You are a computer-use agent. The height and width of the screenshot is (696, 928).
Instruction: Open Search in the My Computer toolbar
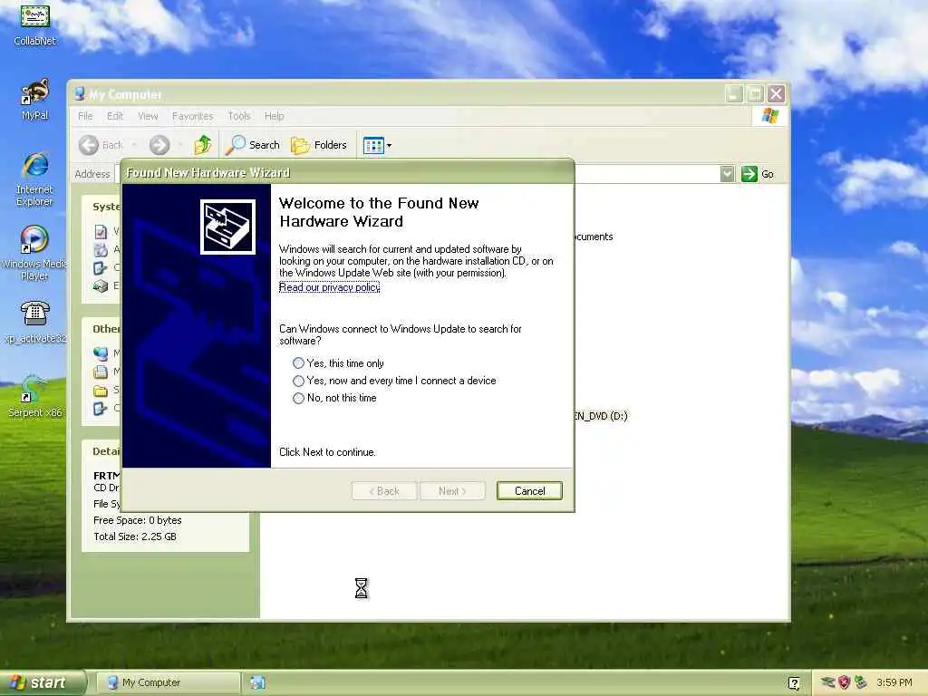pyautogui.click(x=254, y=145)
